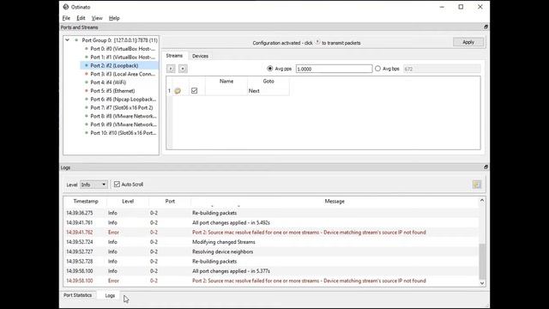
Task: Click the Apply button
Action: click(468, 42)
